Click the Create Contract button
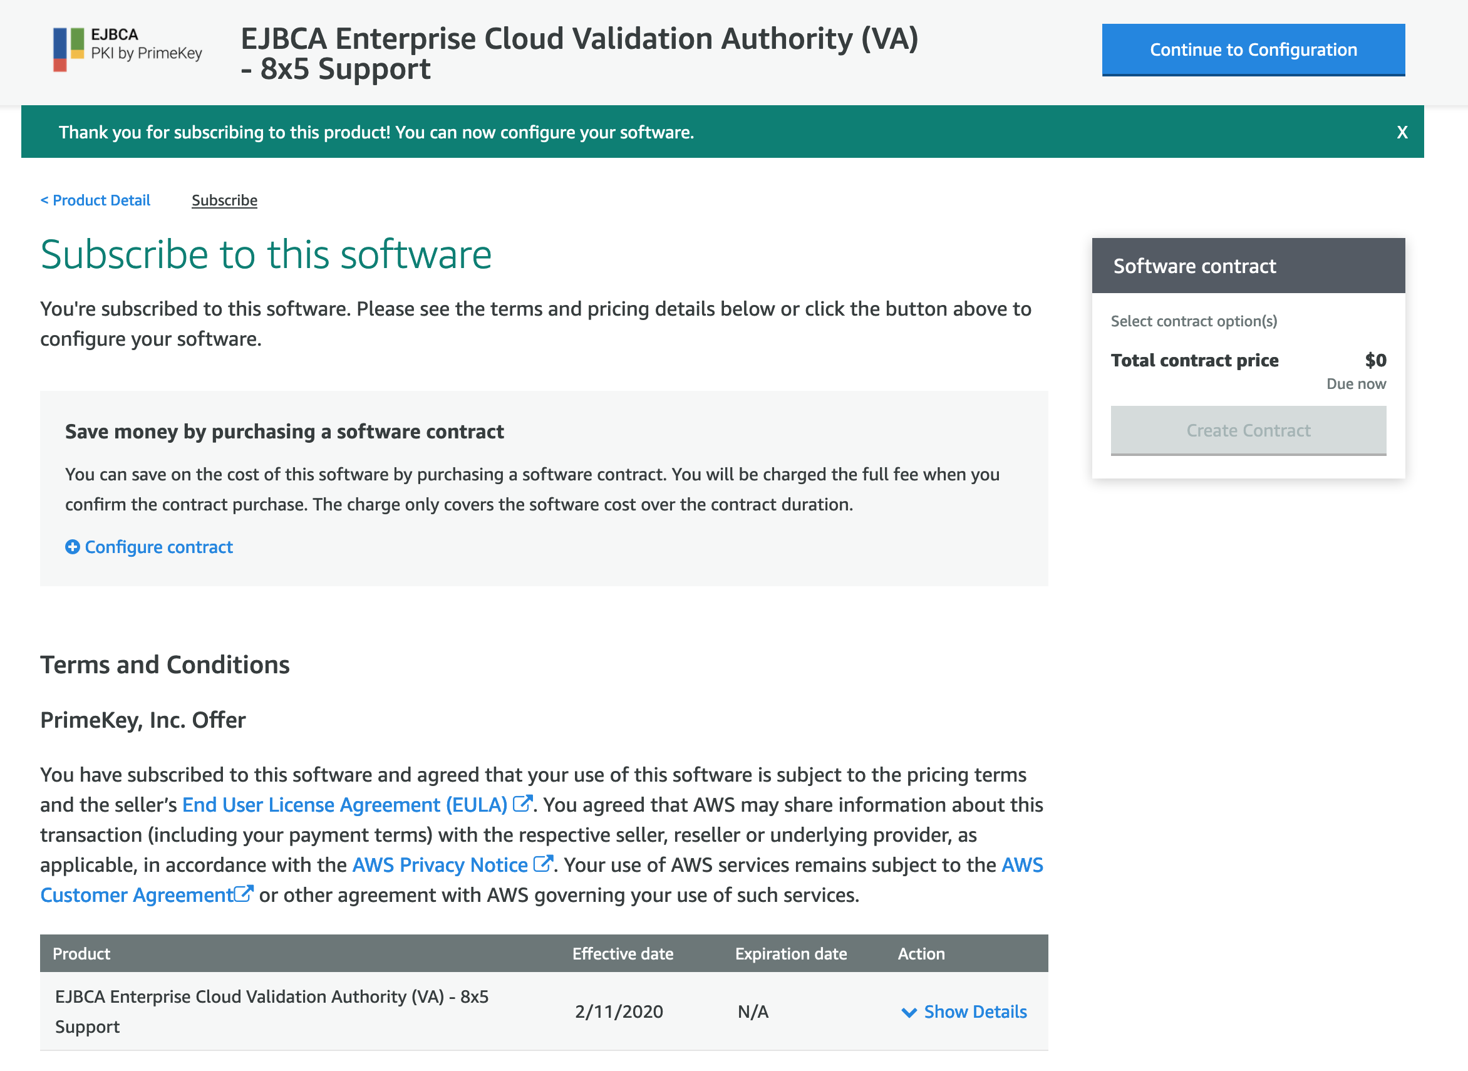1468x1071 pixels. tap(1248, 430)
